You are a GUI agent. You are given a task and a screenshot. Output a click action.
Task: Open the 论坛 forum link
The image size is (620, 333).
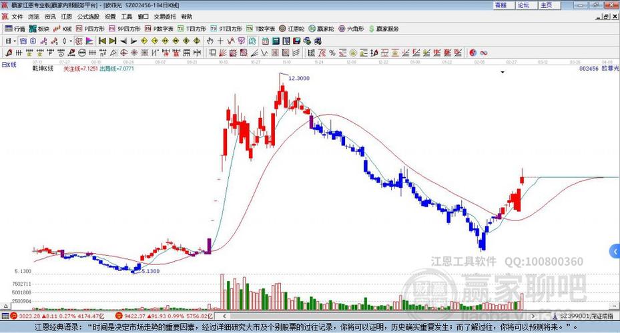(523, 5)
